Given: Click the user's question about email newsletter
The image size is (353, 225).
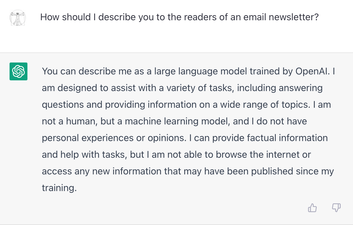Looking at the screenshot, I should click(x=179, y=17).
